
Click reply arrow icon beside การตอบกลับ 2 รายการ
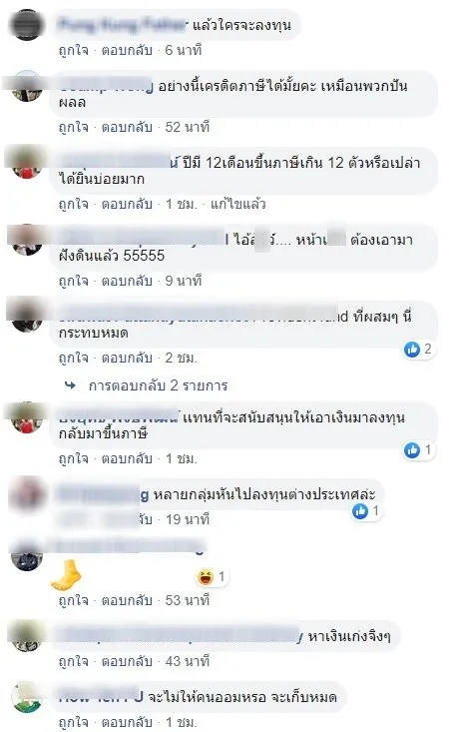(71, 385)
